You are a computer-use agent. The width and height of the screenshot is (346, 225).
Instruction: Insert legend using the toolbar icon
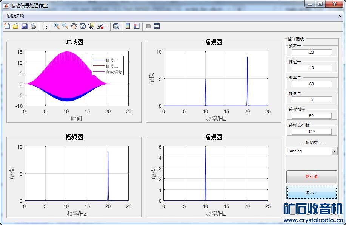(137, 26)
